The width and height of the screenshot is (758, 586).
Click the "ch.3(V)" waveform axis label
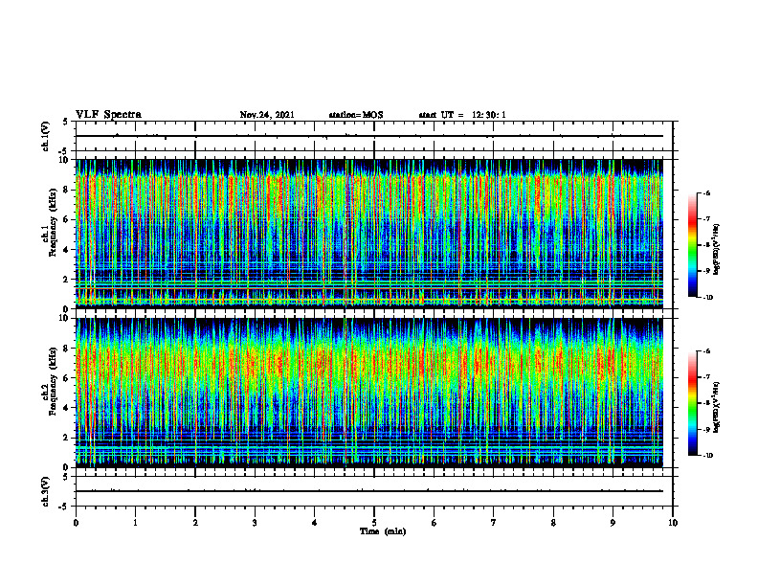tap(46, 491)
